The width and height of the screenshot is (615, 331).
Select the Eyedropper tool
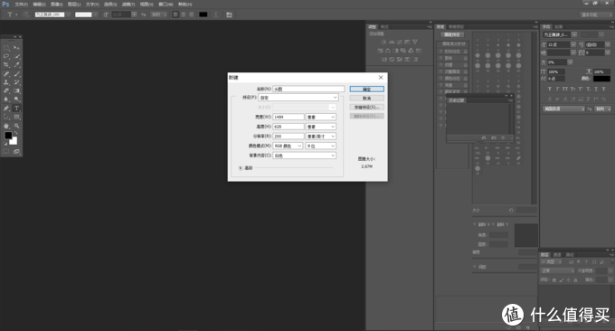click(x=17, y=65)
